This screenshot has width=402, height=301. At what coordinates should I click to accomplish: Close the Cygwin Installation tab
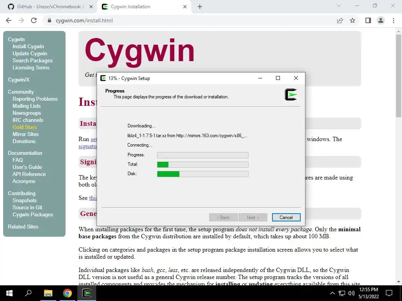(185, 7)
